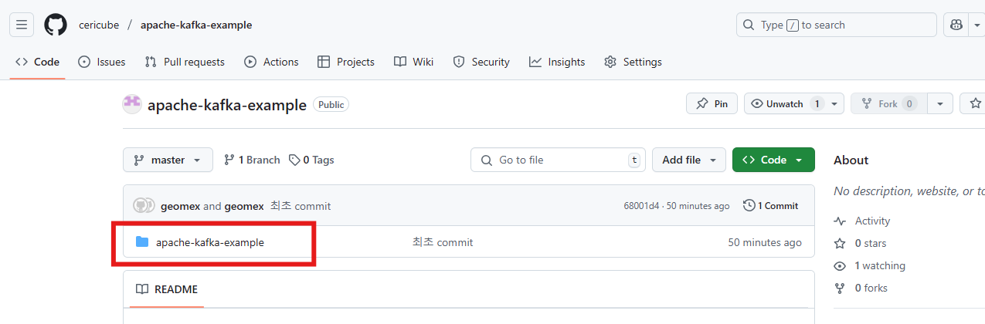Viewport: 985px width, 324px height.
Task: Open first geomex author link
Action: coord(180,205)
